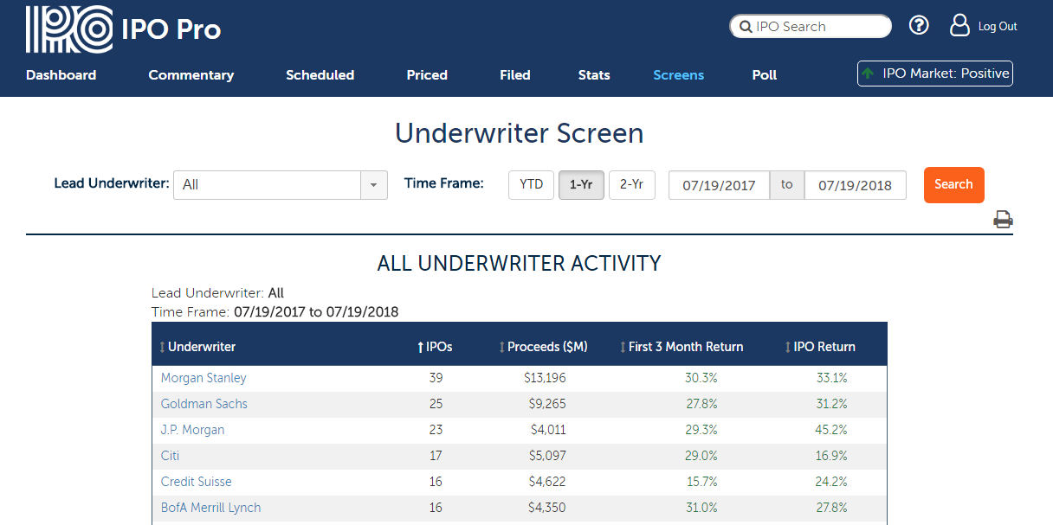Click the ALL UNDERWRITER ACTIVITY heading
Viewport: 1053px width, 525px height.
coord(520,263)
